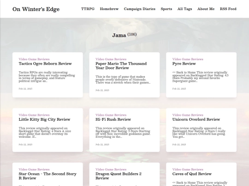Click the (106) post count
Screen dimensions: 249x186
point(132,34)
